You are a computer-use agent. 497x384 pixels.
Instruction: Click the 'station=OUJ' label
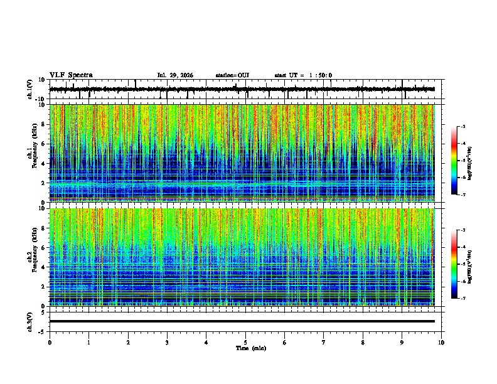click(x=232, y=75)
